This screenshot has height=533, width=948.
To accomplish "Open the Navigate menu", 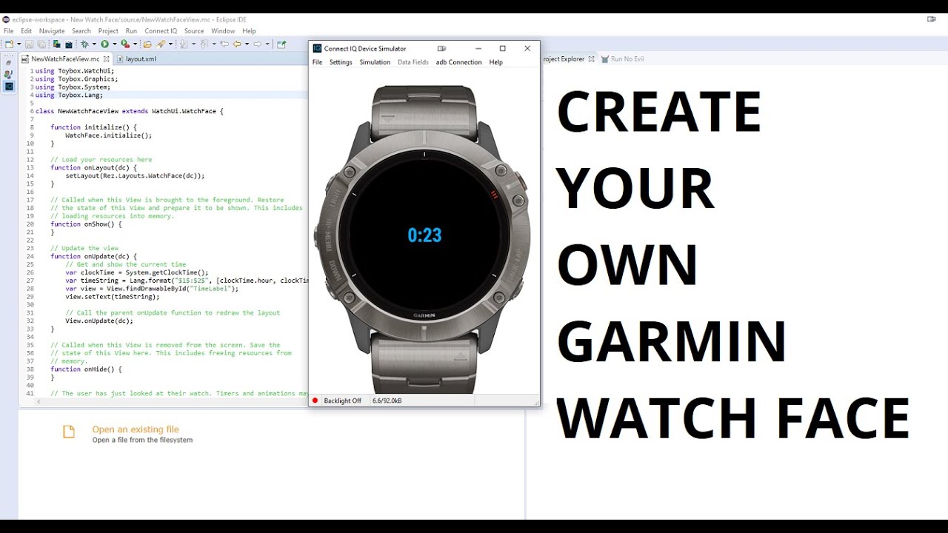I will click(x=52, y=31).
